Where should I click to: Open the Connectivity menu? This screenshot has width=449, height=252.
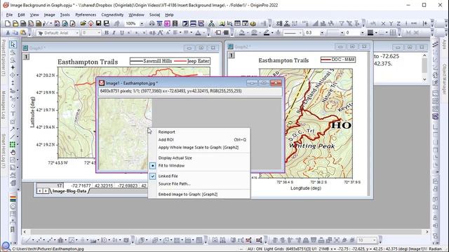pos(112,15)
